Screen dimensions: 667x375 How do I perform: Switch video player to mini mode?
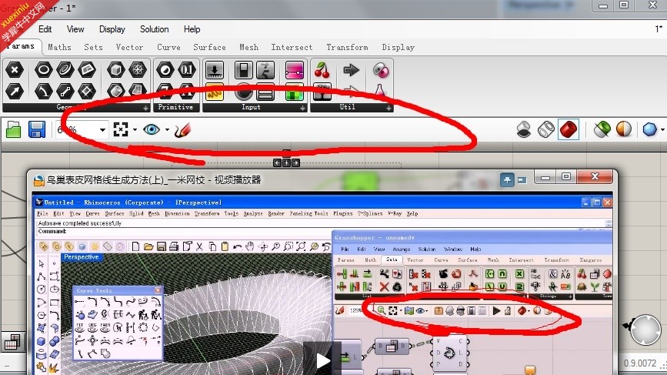[x=522, y=180]
